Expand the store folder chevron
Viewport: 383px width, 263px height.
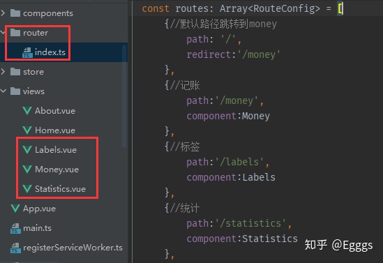click(3, 72)
